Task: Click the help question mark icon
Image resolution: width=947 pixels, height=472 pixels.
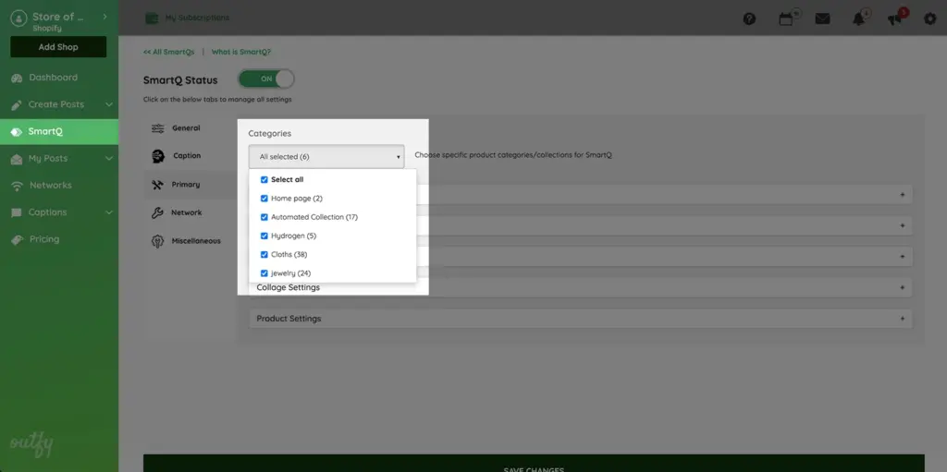Action: [x=749, y=18]
